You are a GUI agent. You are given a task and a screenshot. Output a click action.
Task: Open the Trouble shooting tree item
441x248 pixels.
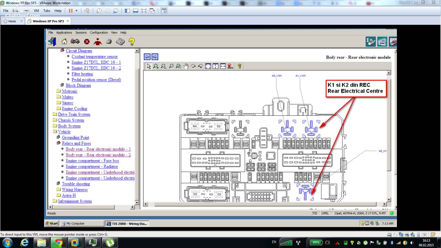76,184
